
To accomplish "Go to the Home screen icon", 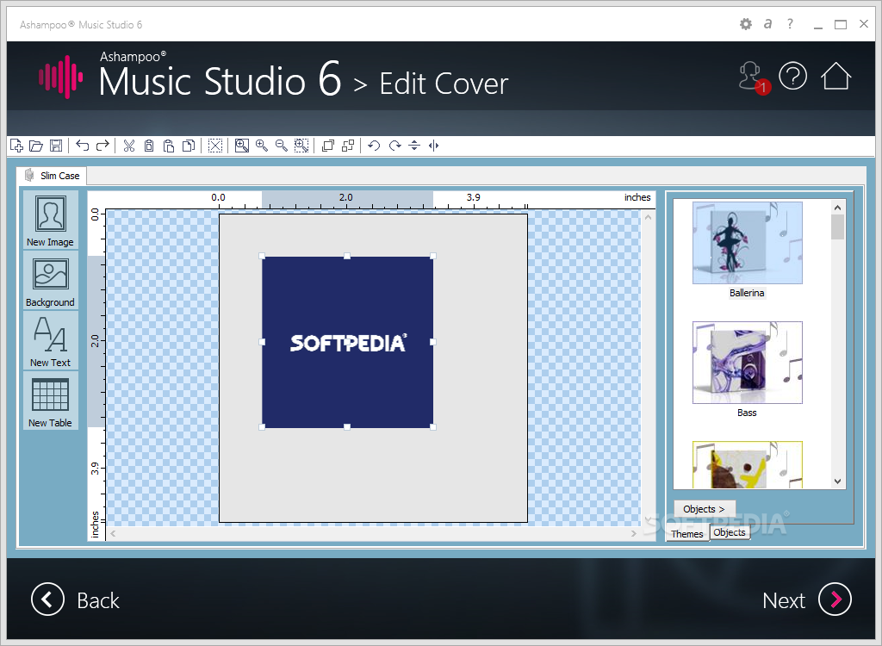I will [x=835, y=76].
